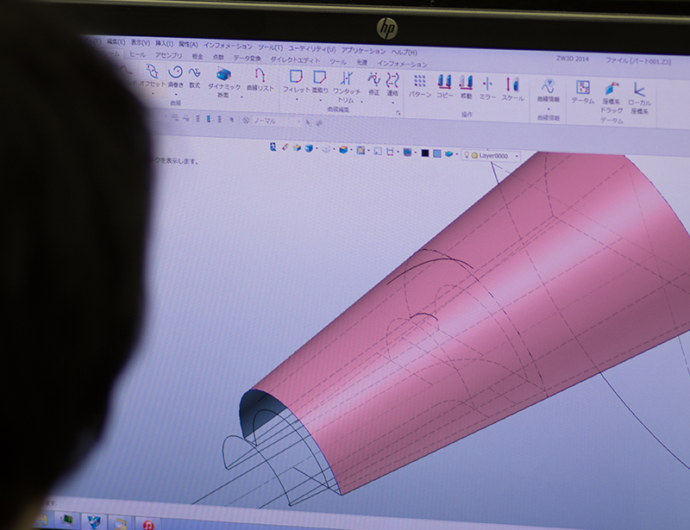Screen dimensions: 690x530
Task: Switch to the アセンブリ ribbon tab
Action: point(168,55)
